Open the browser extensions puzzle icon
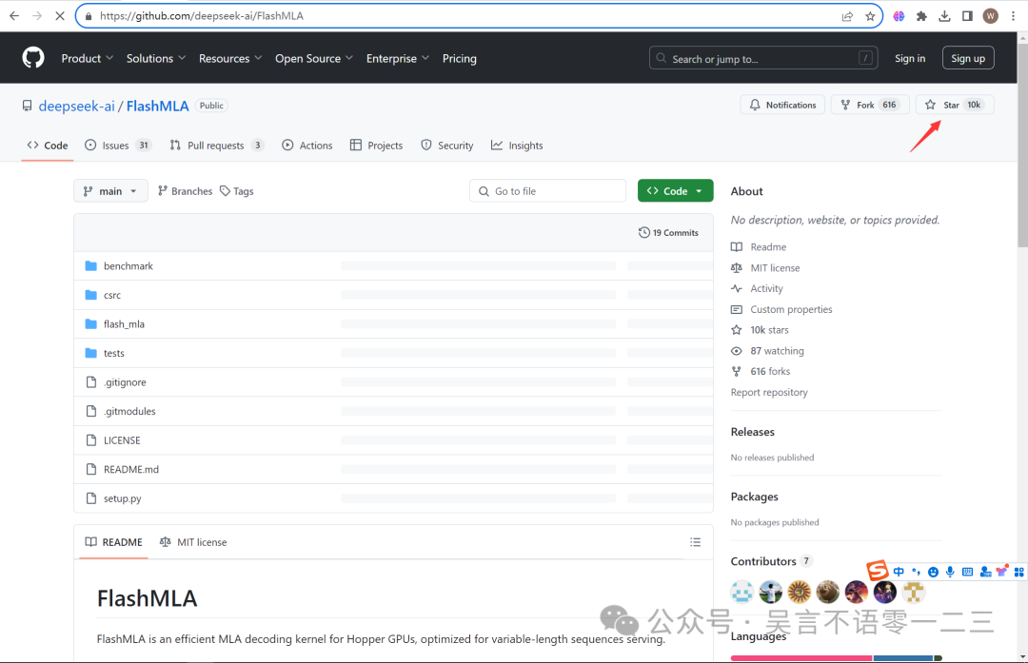The height and width of the screenshot is (663, 1028). 921,16
